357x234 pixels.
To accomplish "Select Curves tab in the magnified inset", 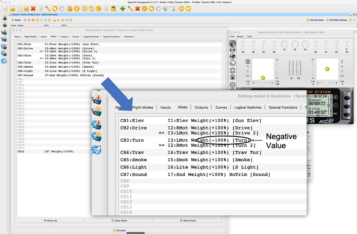I will click(x=221, y=107).
